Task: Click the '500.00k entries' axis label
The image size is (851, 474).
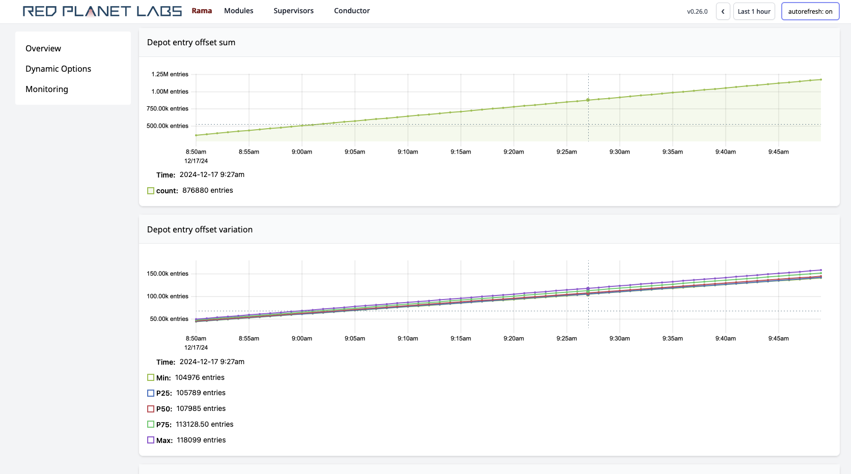Action: click(168, 126)
